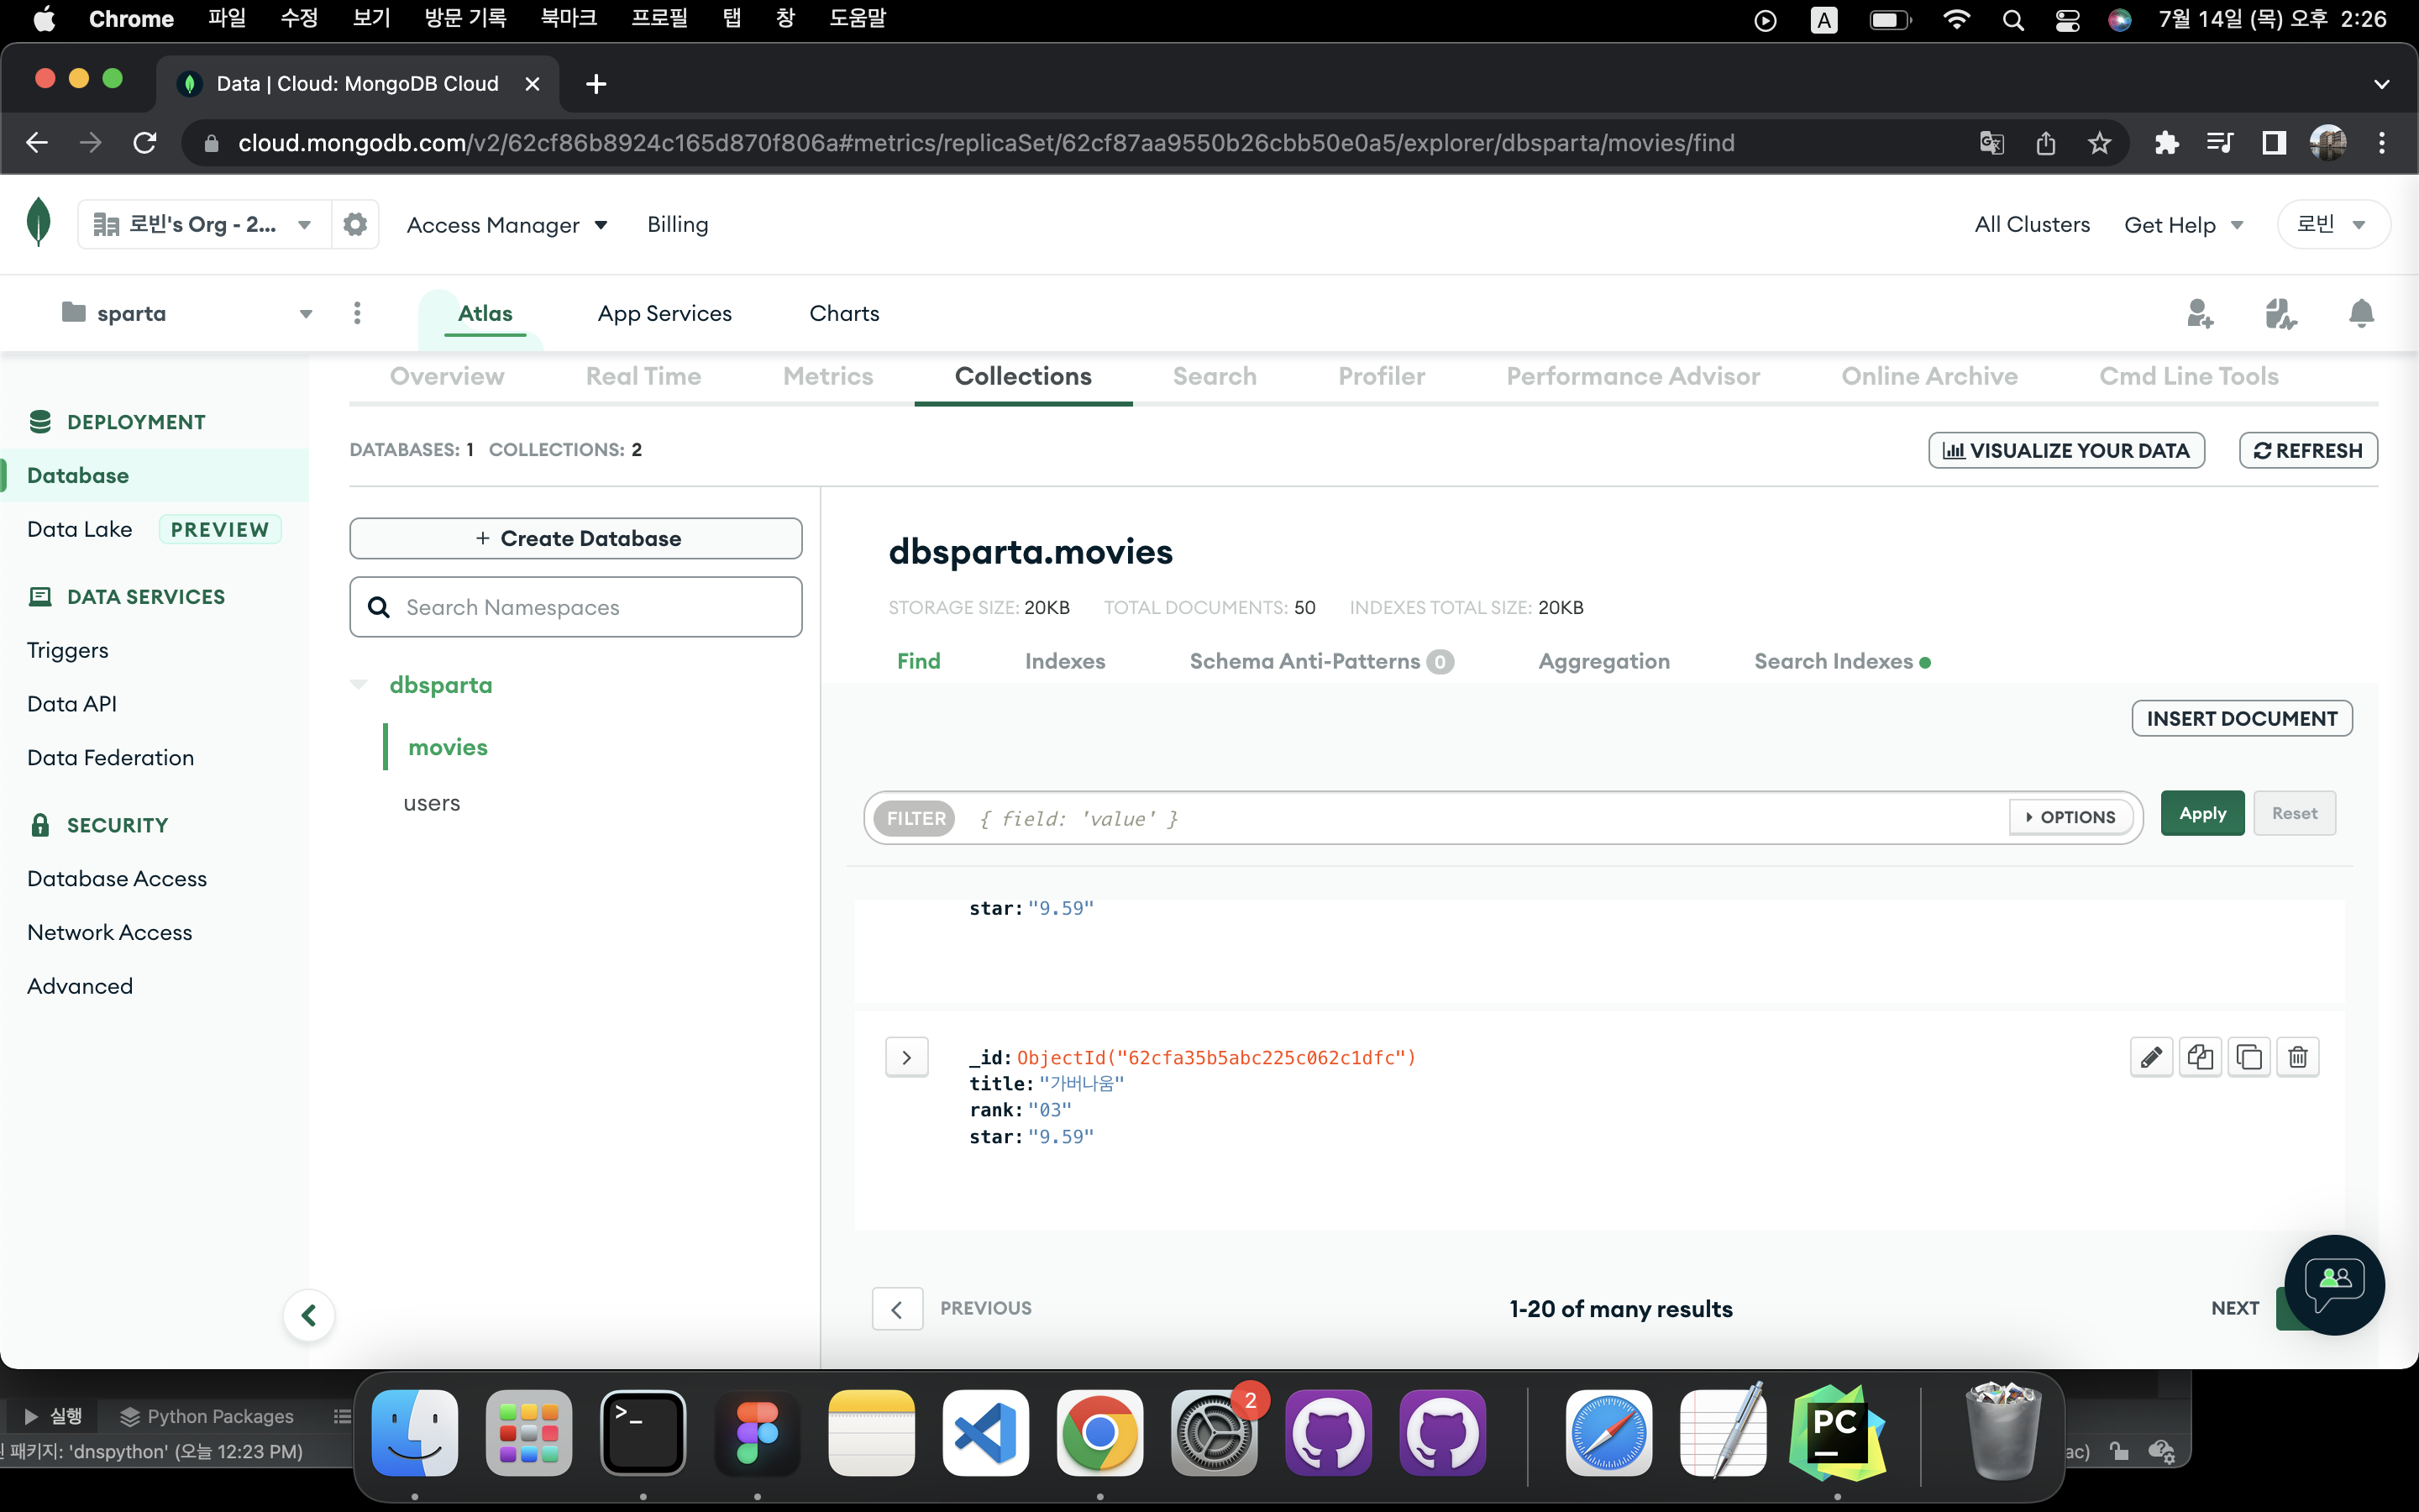
Task: Expand filter OPTIONS
Action: 2070,817
